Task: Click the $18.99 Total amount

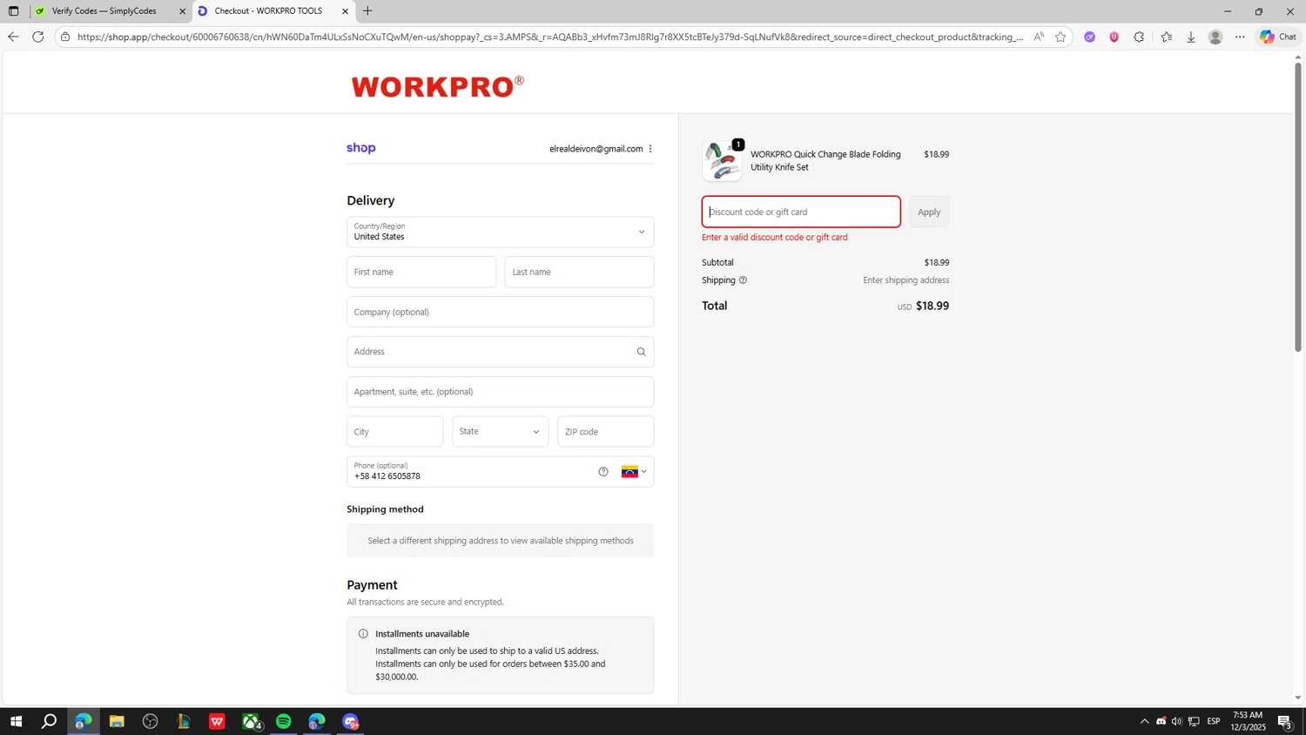Action: pyautogui.click(x=932, y=306)
